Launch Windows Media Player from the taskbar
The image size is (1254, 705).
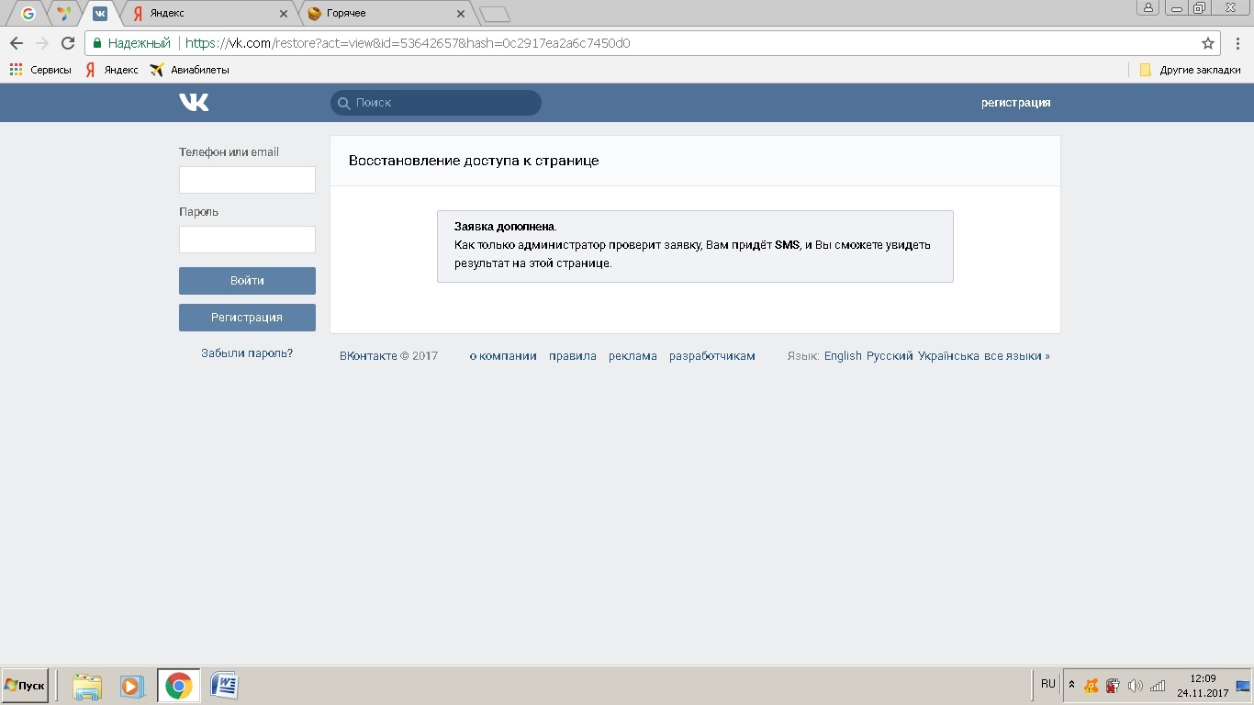(x=132, y=686)
